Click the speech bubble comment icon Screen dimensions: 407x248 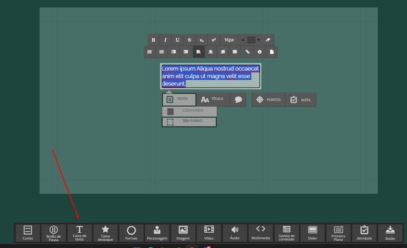(238, 100)
